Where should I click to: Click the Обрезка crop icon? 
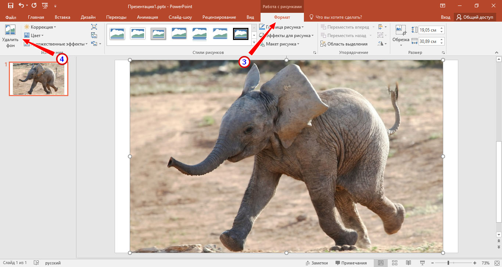[401, 30]
